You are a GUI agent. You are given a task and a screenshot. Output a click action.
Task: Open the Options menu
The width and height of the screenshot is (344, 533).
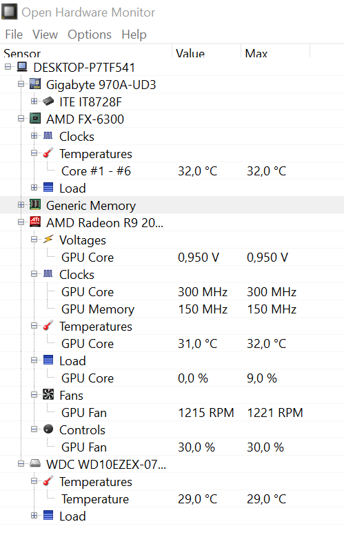(x=90, y=35)
